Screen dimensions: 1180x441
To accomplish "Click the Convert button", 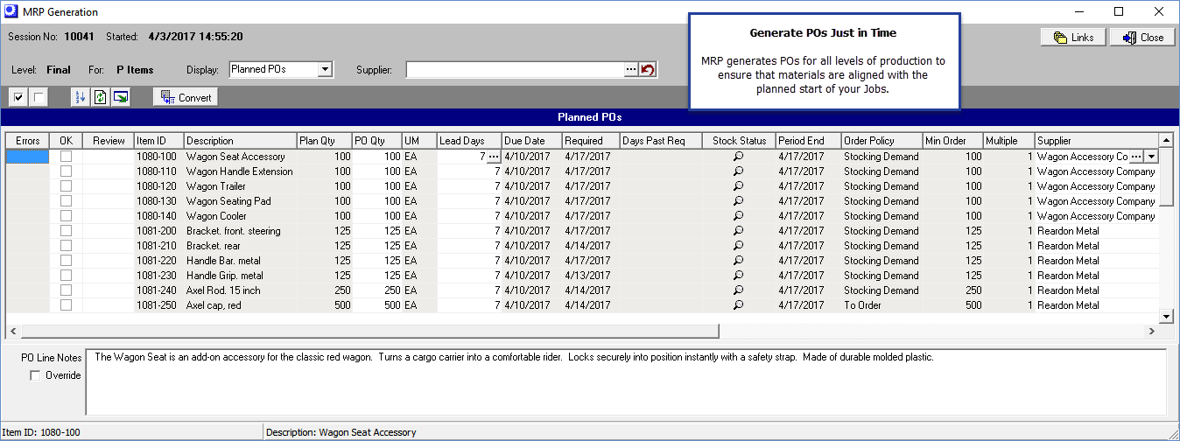I will coord(186,97).
